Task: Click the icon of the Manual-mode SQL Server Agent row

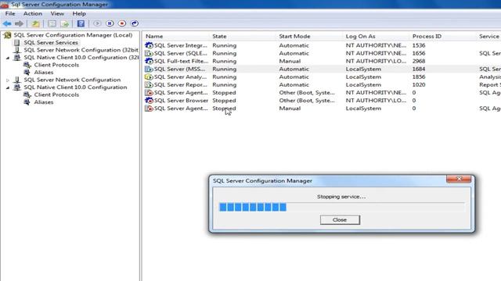Action: pos(149,108)
